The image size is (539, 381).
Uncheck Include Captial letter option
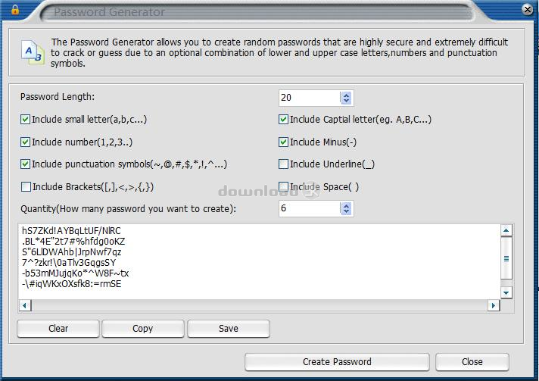coord(283,120)
